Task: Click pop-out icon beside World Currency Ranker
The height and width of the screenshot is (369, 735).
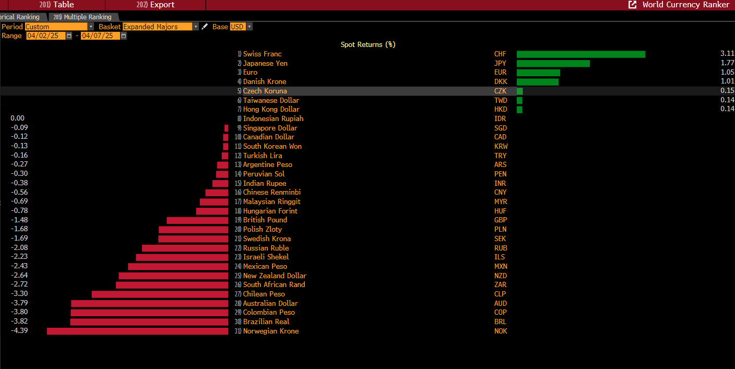Action: (x=633, y=5)
